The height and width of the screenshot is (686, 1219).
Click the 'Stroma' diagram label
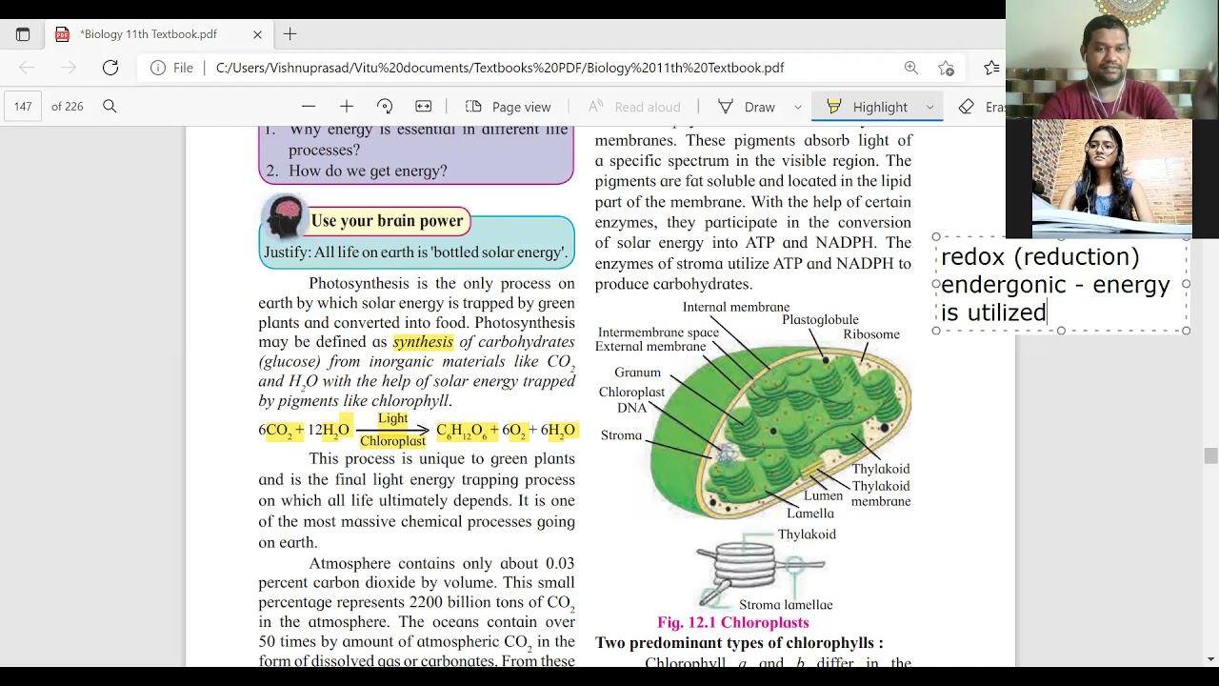click(621, 435)
